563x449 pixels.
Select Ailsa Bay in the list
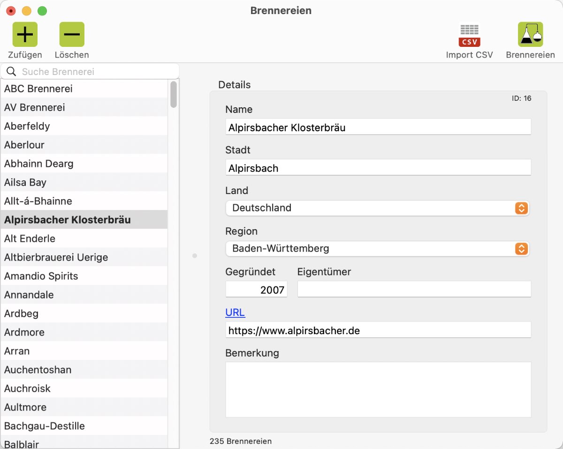click(x=84, y=182)
